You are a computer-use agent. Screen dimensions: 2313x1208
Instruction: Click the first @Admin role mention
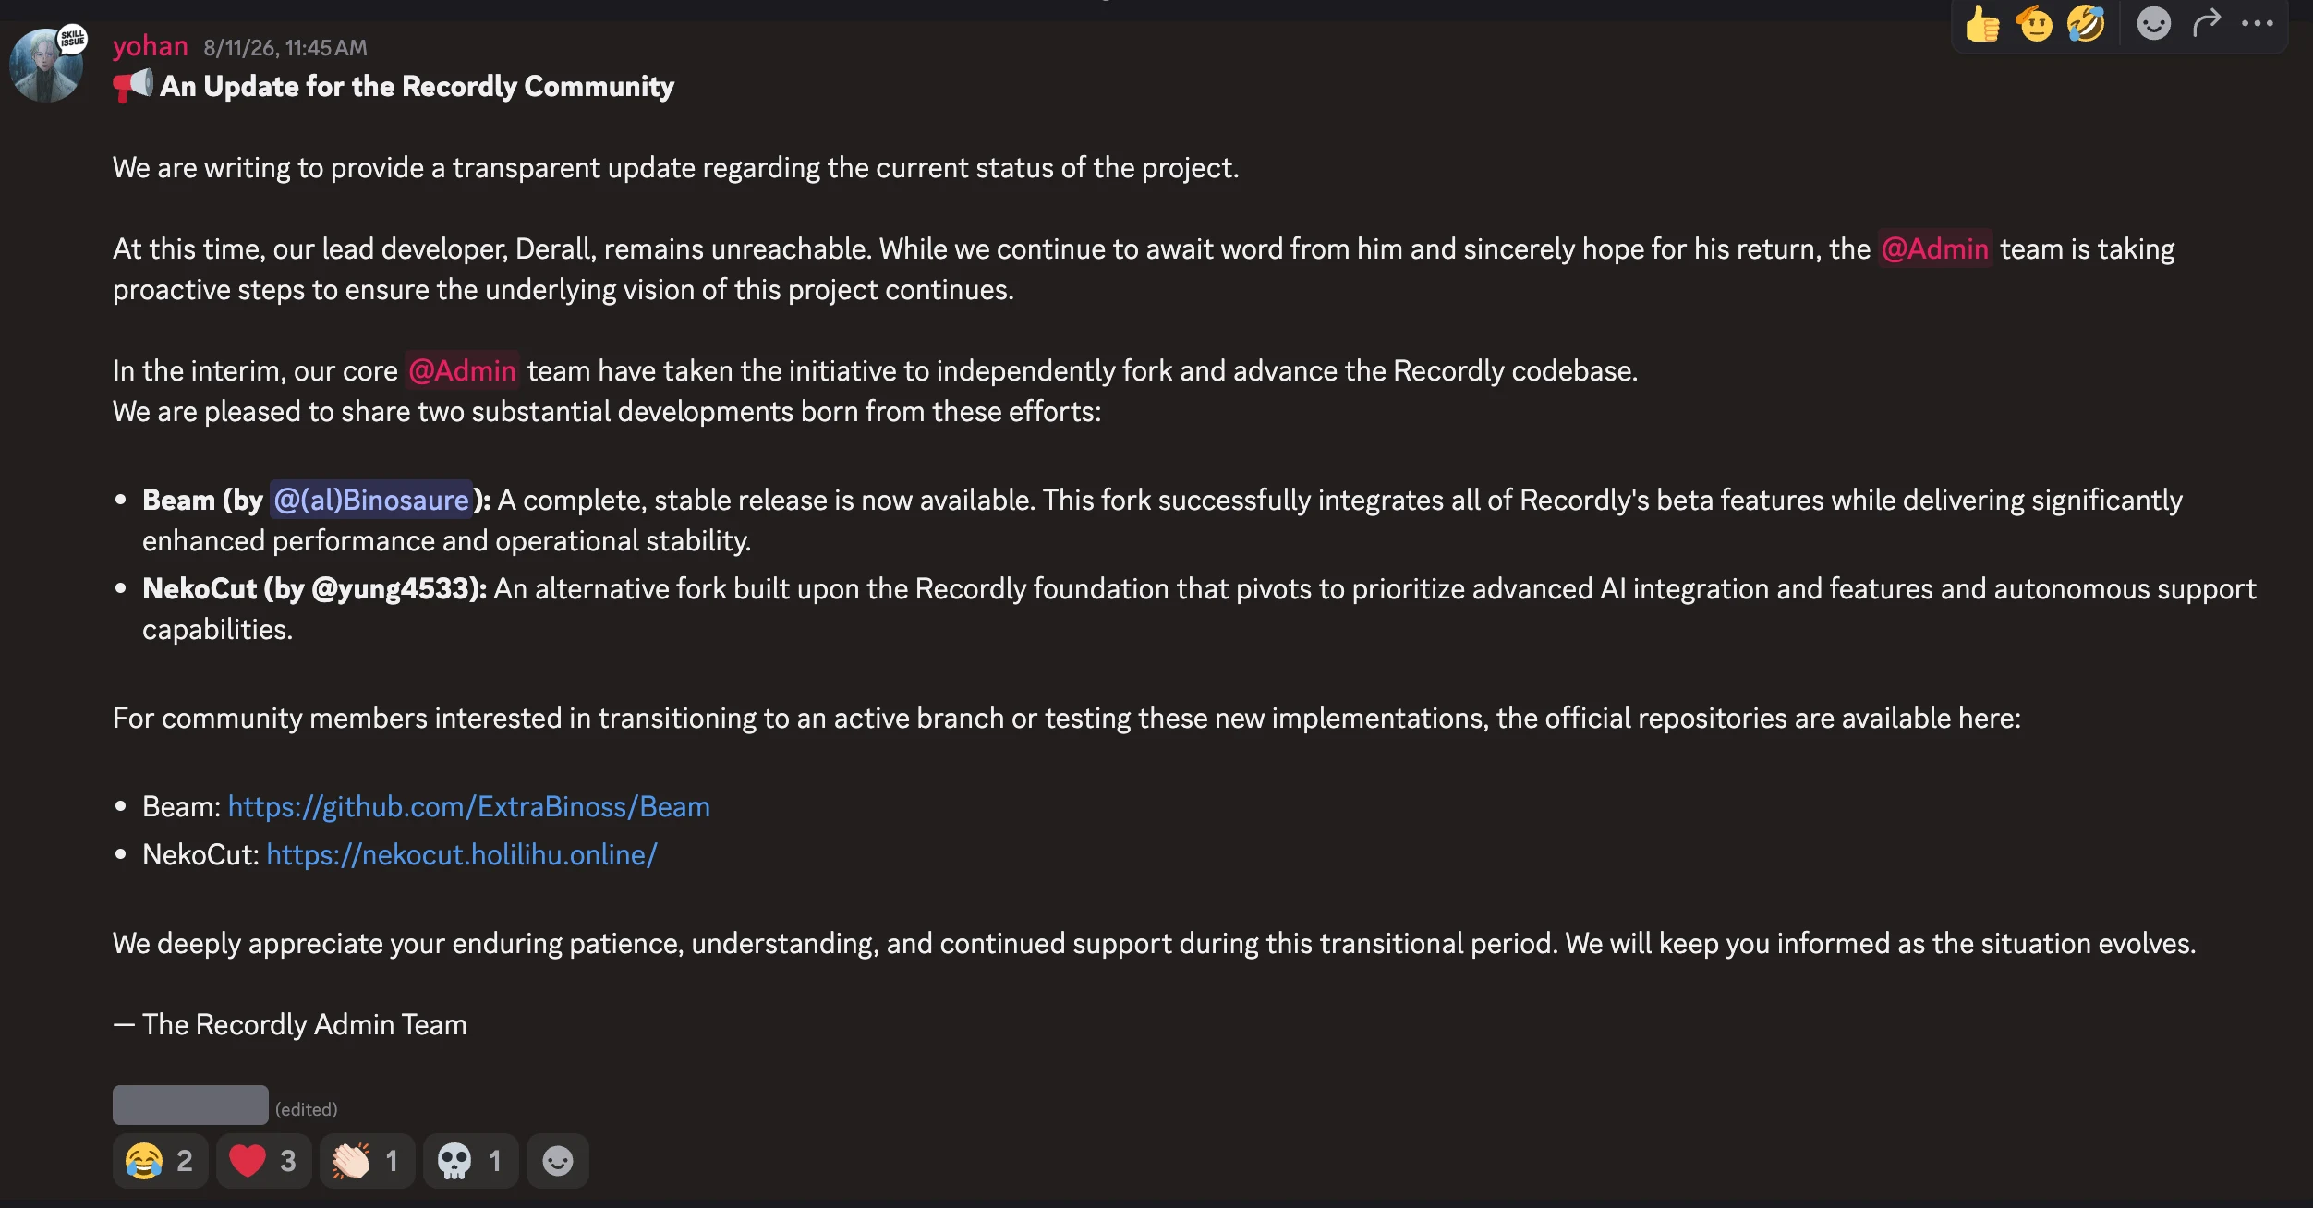pos(1935,249)
